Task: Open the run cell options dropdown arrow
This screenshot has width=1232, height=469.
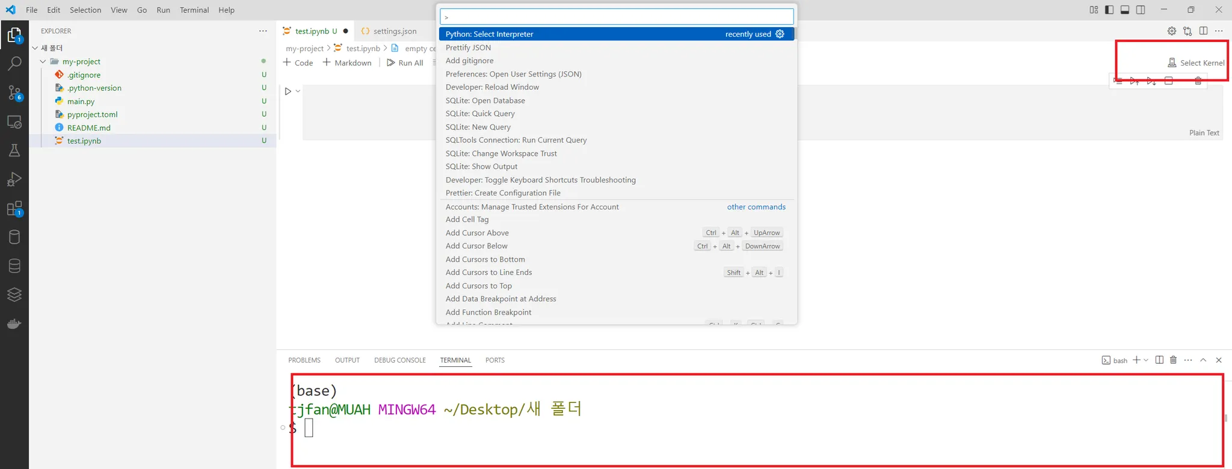Action: (x=298, y=91)
